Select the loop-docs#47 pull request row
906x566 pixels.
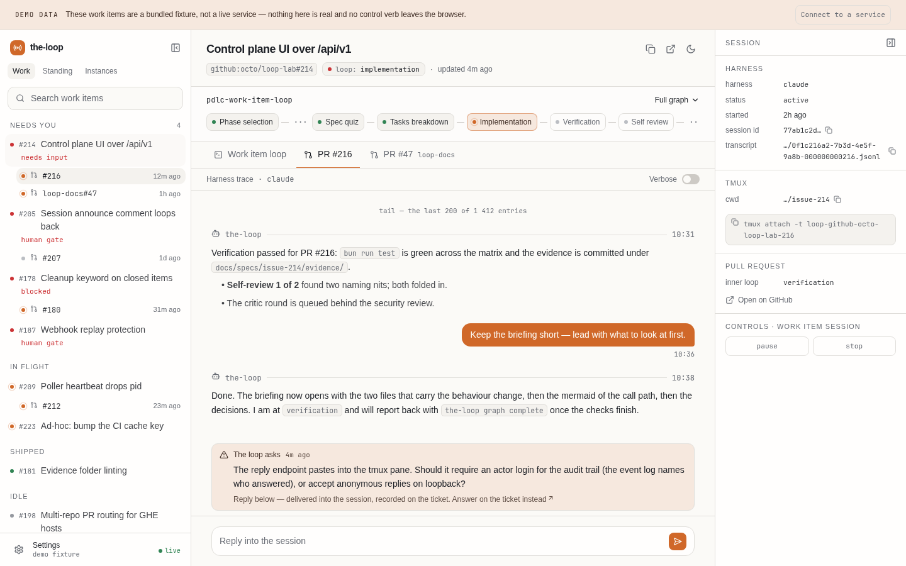tap(101, 194)
